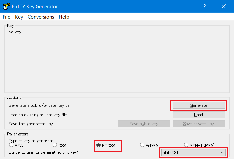Close the PuTTY Key Generator window

(223, 7)
